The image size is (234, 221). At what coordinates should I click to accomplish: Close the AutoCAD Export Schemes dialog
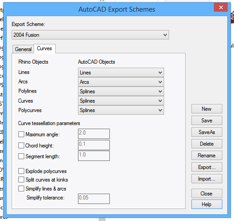coord(221,7)
